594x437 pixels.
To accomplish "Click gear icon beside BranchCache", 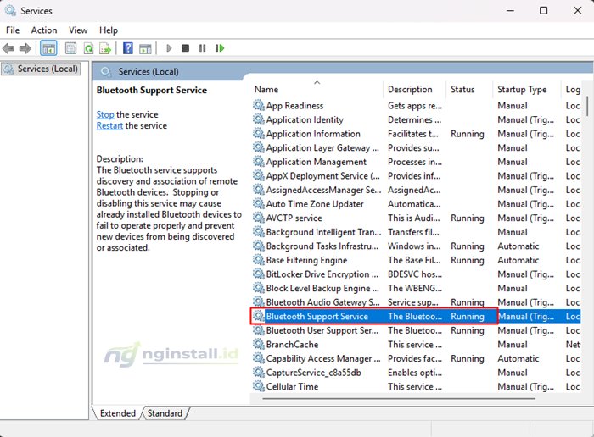I will pyautogui.click(x=259, y=344).
